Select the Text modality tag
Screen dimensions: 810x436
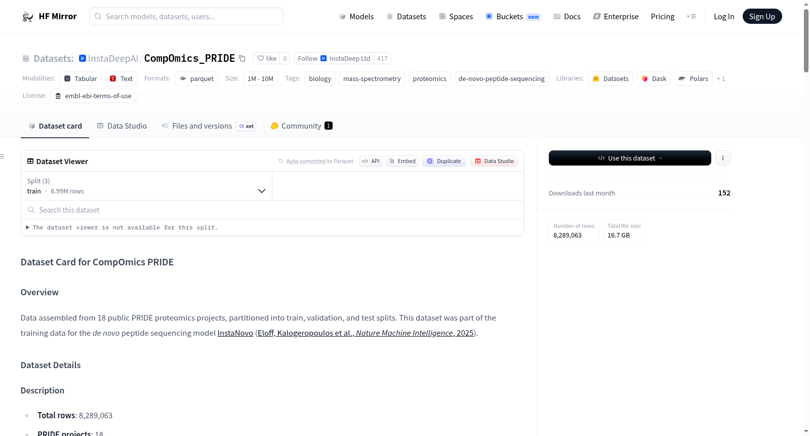pyautogui.click(x=121, y=78)
